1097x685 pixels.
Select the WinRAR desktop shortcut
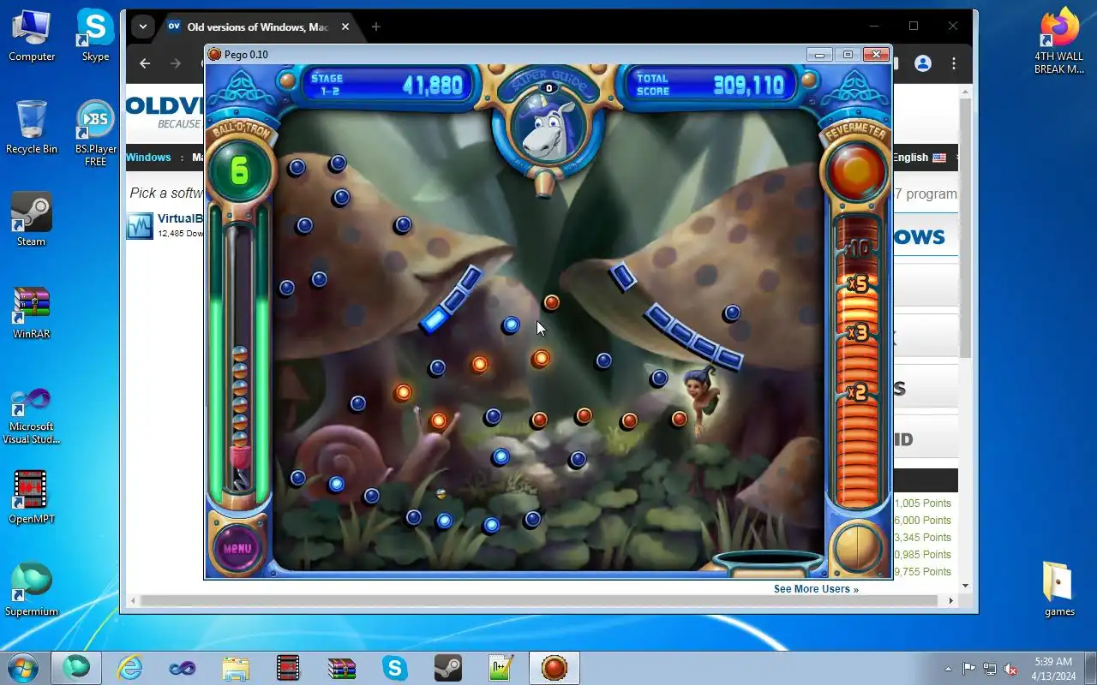tap(32, 312)
